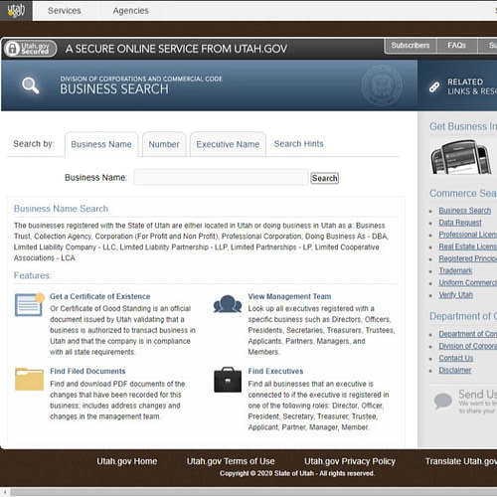Viewport: 497px width, 497px height.
Task: Open the Registered Principal link
Action: [x=468, y=258]
